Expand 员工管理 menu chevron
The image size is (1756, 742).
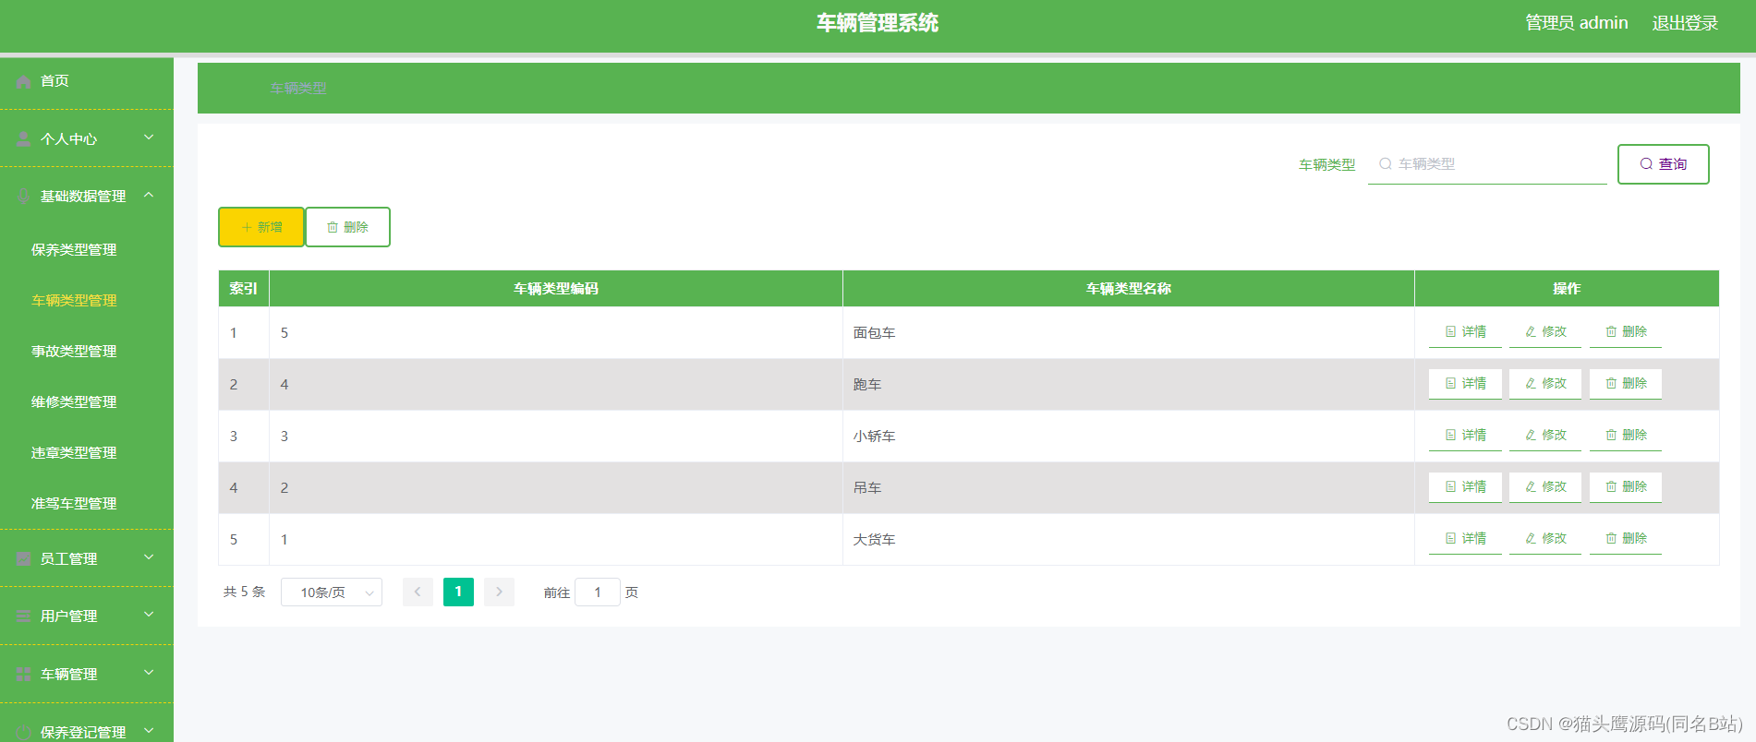[149, 557]
